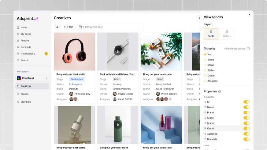Switch layout to Gallery
267x150 pixels.
tap(227, 34)
